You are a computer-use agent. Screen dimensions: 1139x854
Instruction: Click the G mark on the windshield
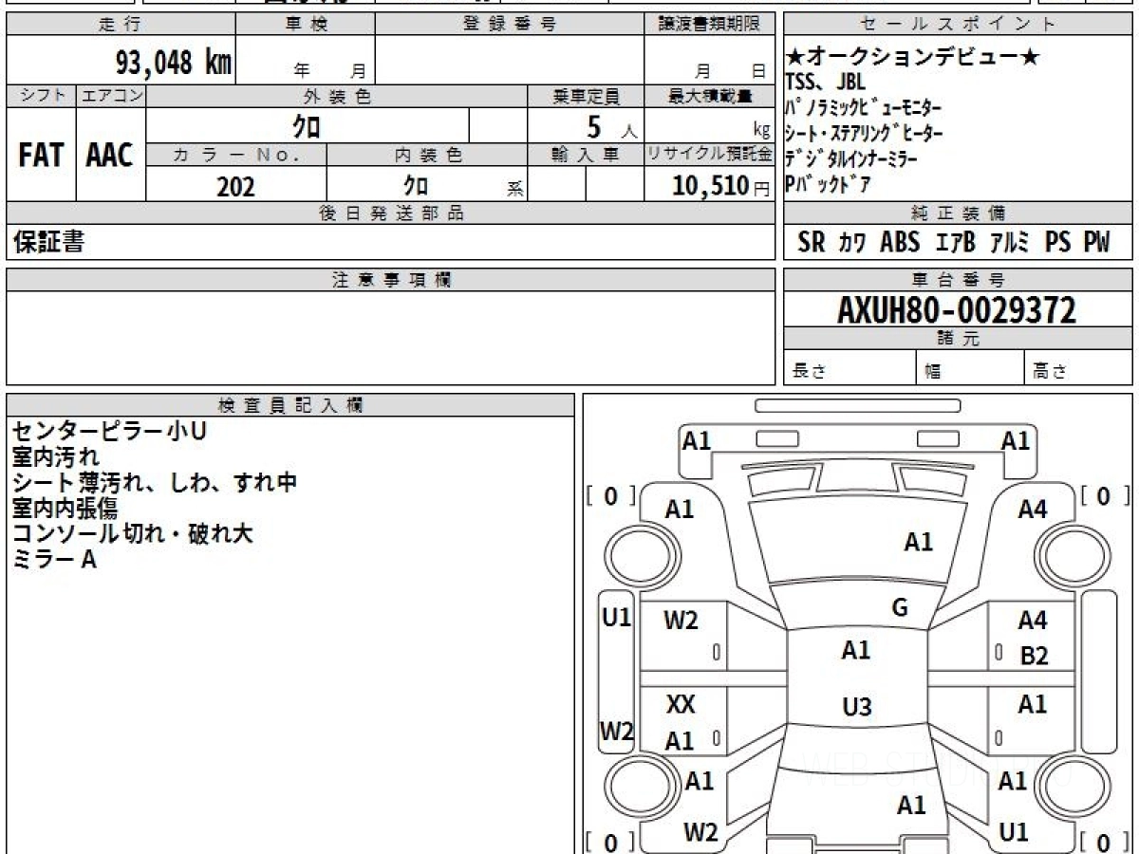pos(900,608)
